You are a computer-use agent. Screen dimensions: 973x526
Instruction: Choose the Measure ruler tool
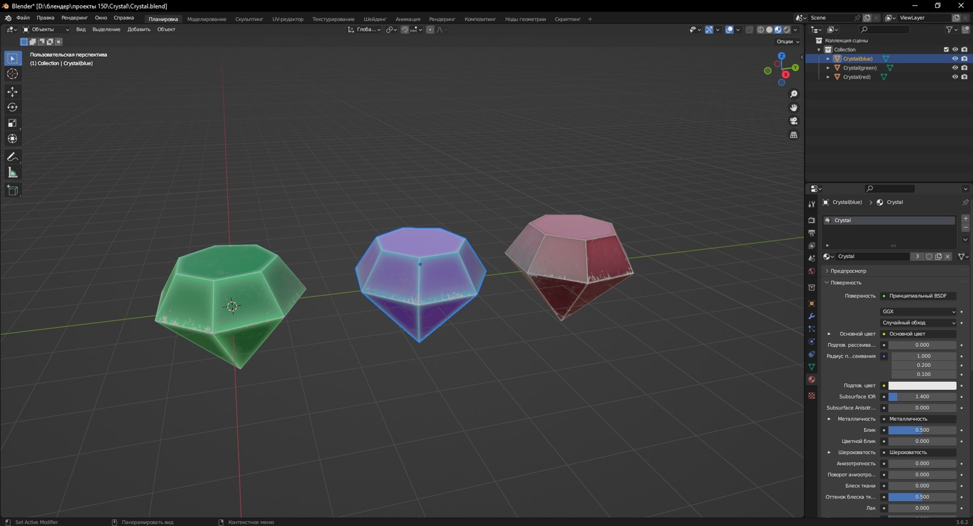pos(13,173)
